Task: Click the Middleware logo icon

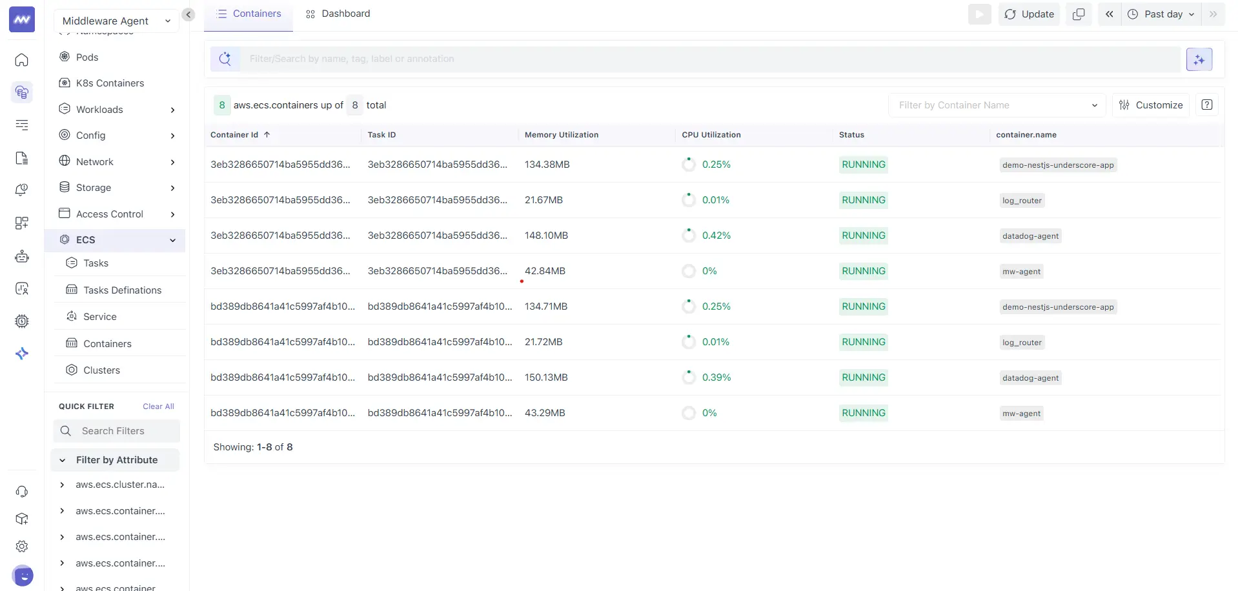Action: click(22, 20)
